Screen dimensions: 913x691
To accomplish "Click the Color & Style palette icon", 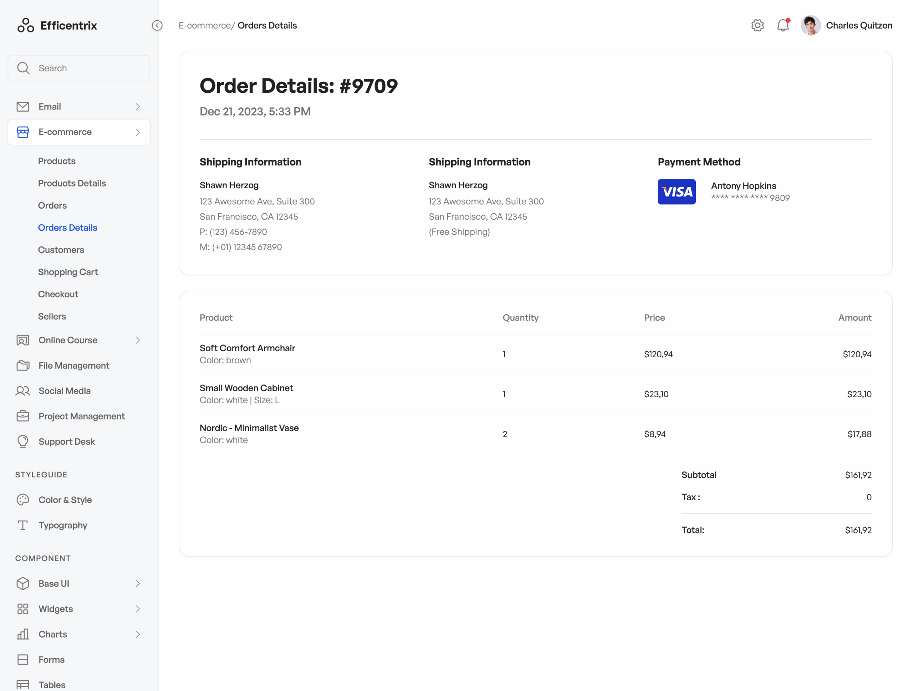I will coord(23,500).
